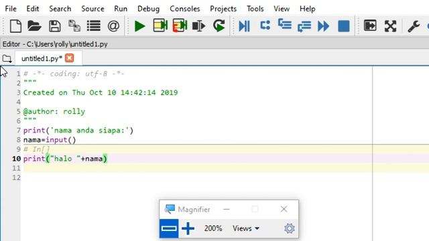Open the browse tabs list icon
This screenshot has height=241, width=429.
94,26
